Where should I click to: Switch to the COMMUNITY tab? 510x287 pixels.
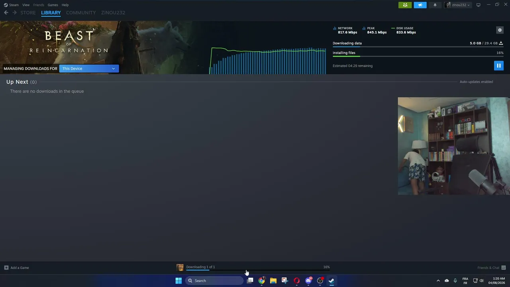[x=81, y=13]
